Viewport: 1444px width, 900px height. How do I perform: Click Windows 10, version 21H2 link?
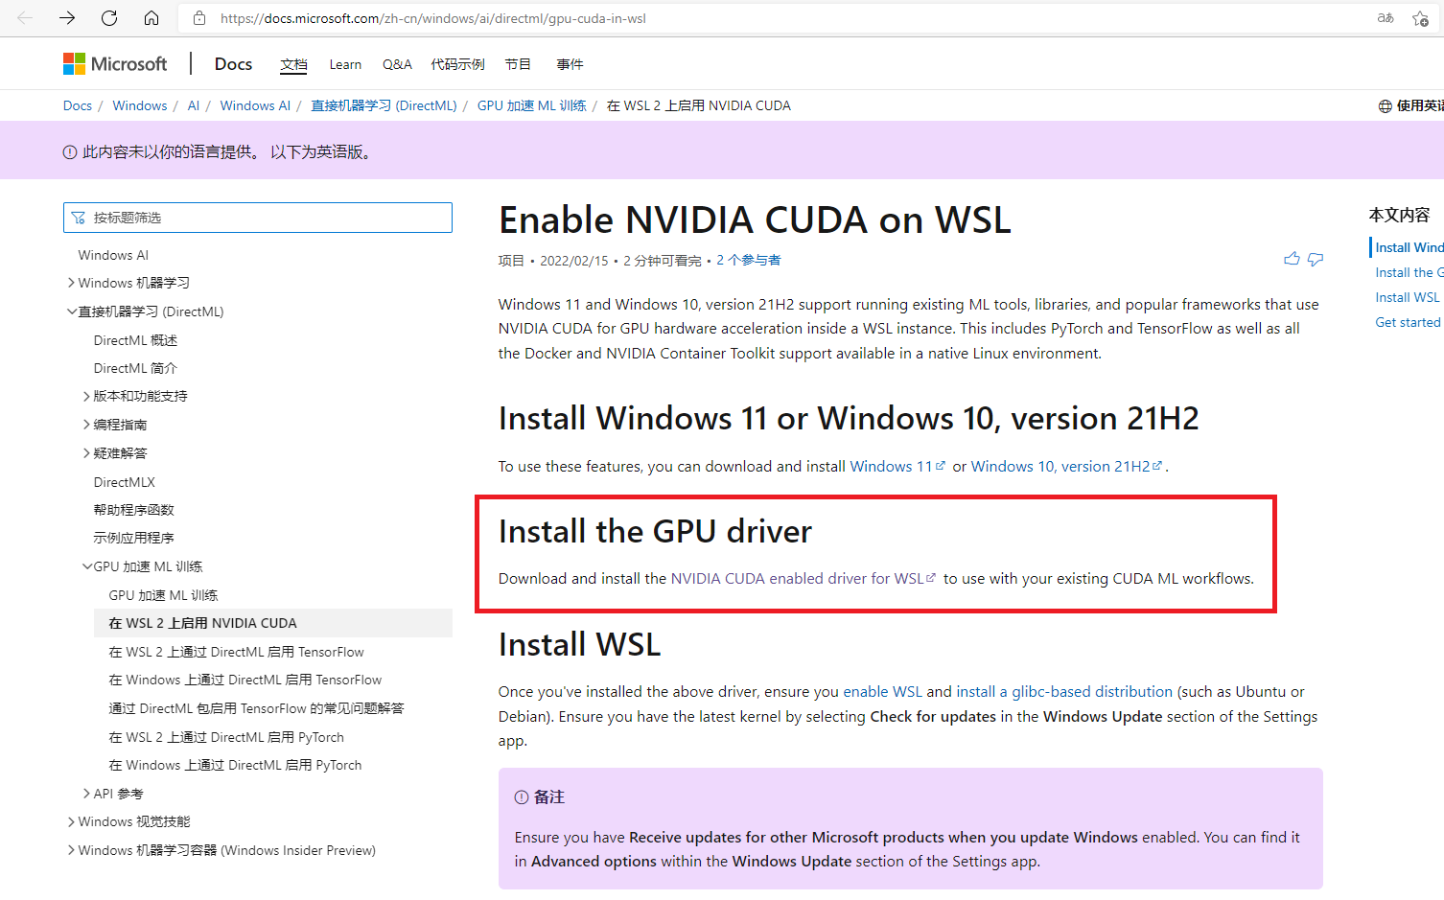click(x=1066, y=466)
